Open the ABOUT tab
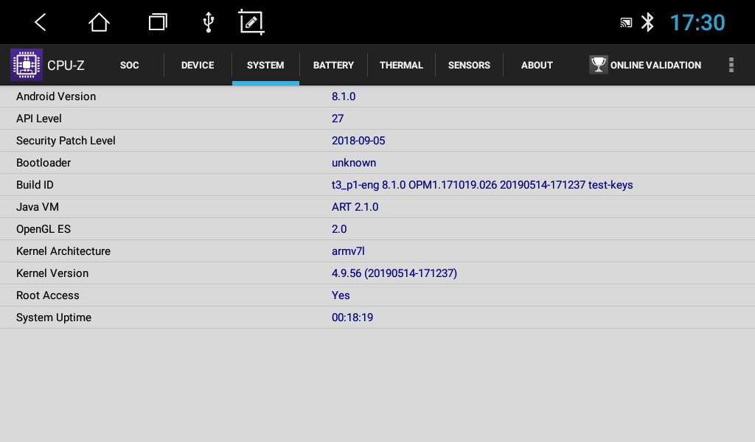Viewport: 755px width, 442px height. tap(537, 65)
